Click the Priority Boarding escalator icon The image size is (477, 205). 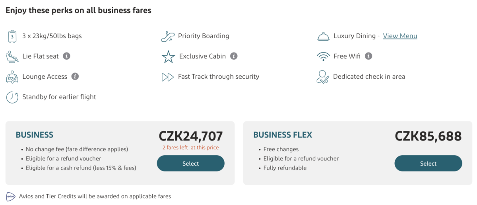click(x=168, y=36)
